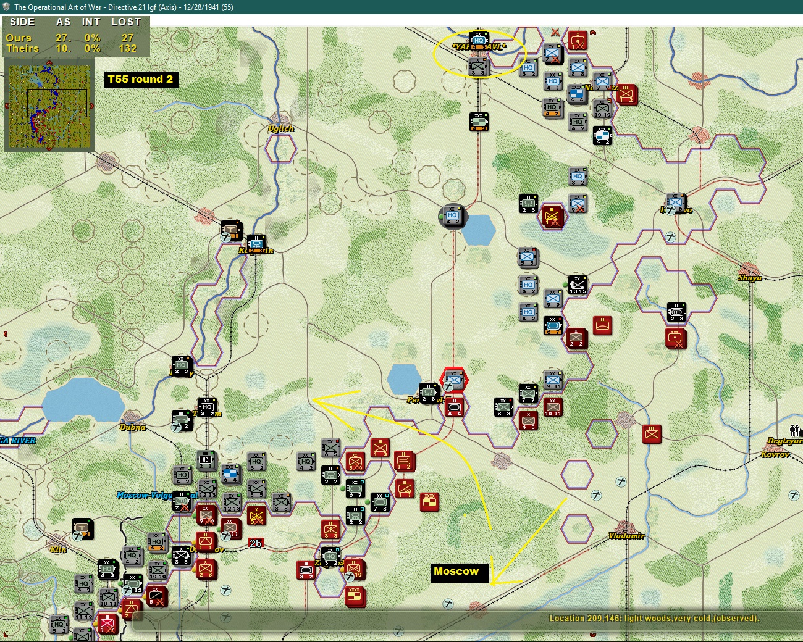This screenshot has width=803, height=642.
Task: Click the people icon near Degtyarsk
Action: [796, 430]
